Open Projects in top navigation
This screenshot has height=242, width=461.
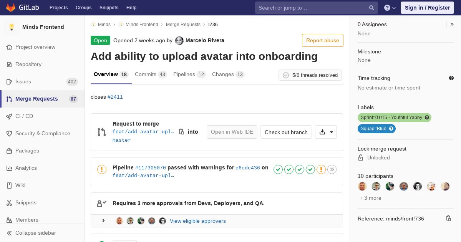58,8
